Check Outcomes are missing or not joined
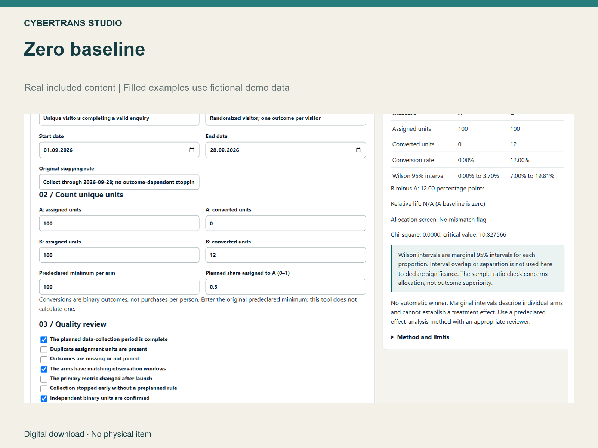 [x=44, y=359]
